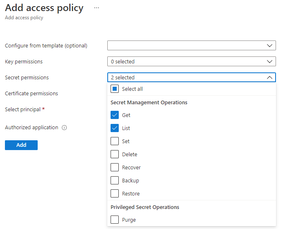
Task: Click the Secret Management Operations heading
Action: tap(149, 103)
